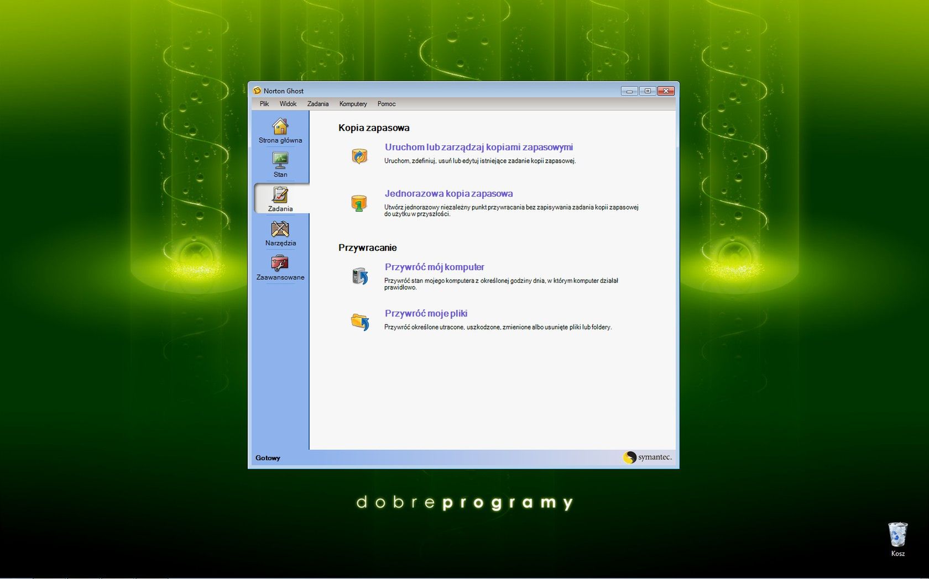Click the run or manage backups icon

point(359,156)
